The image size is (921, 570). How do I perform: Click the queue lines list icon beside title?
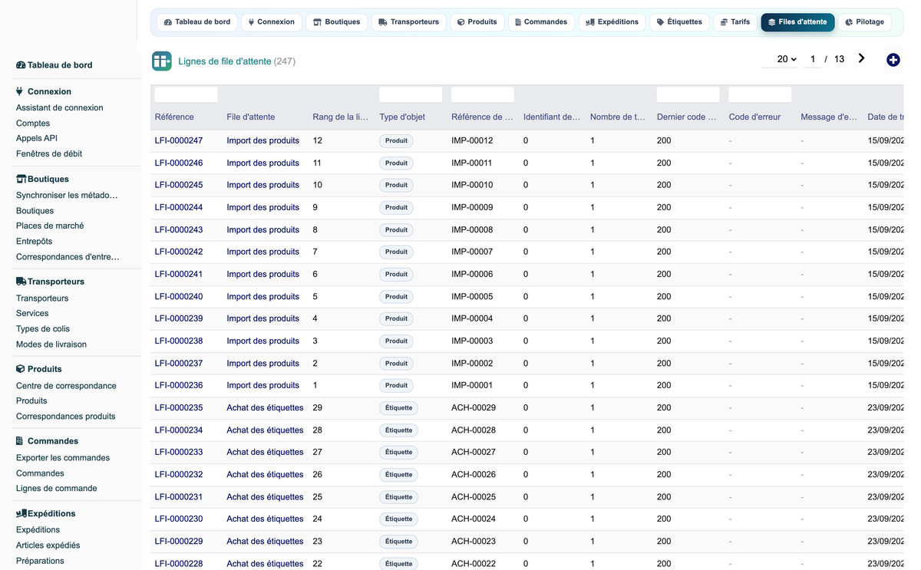pyautogui.click(x=162, y=61)
